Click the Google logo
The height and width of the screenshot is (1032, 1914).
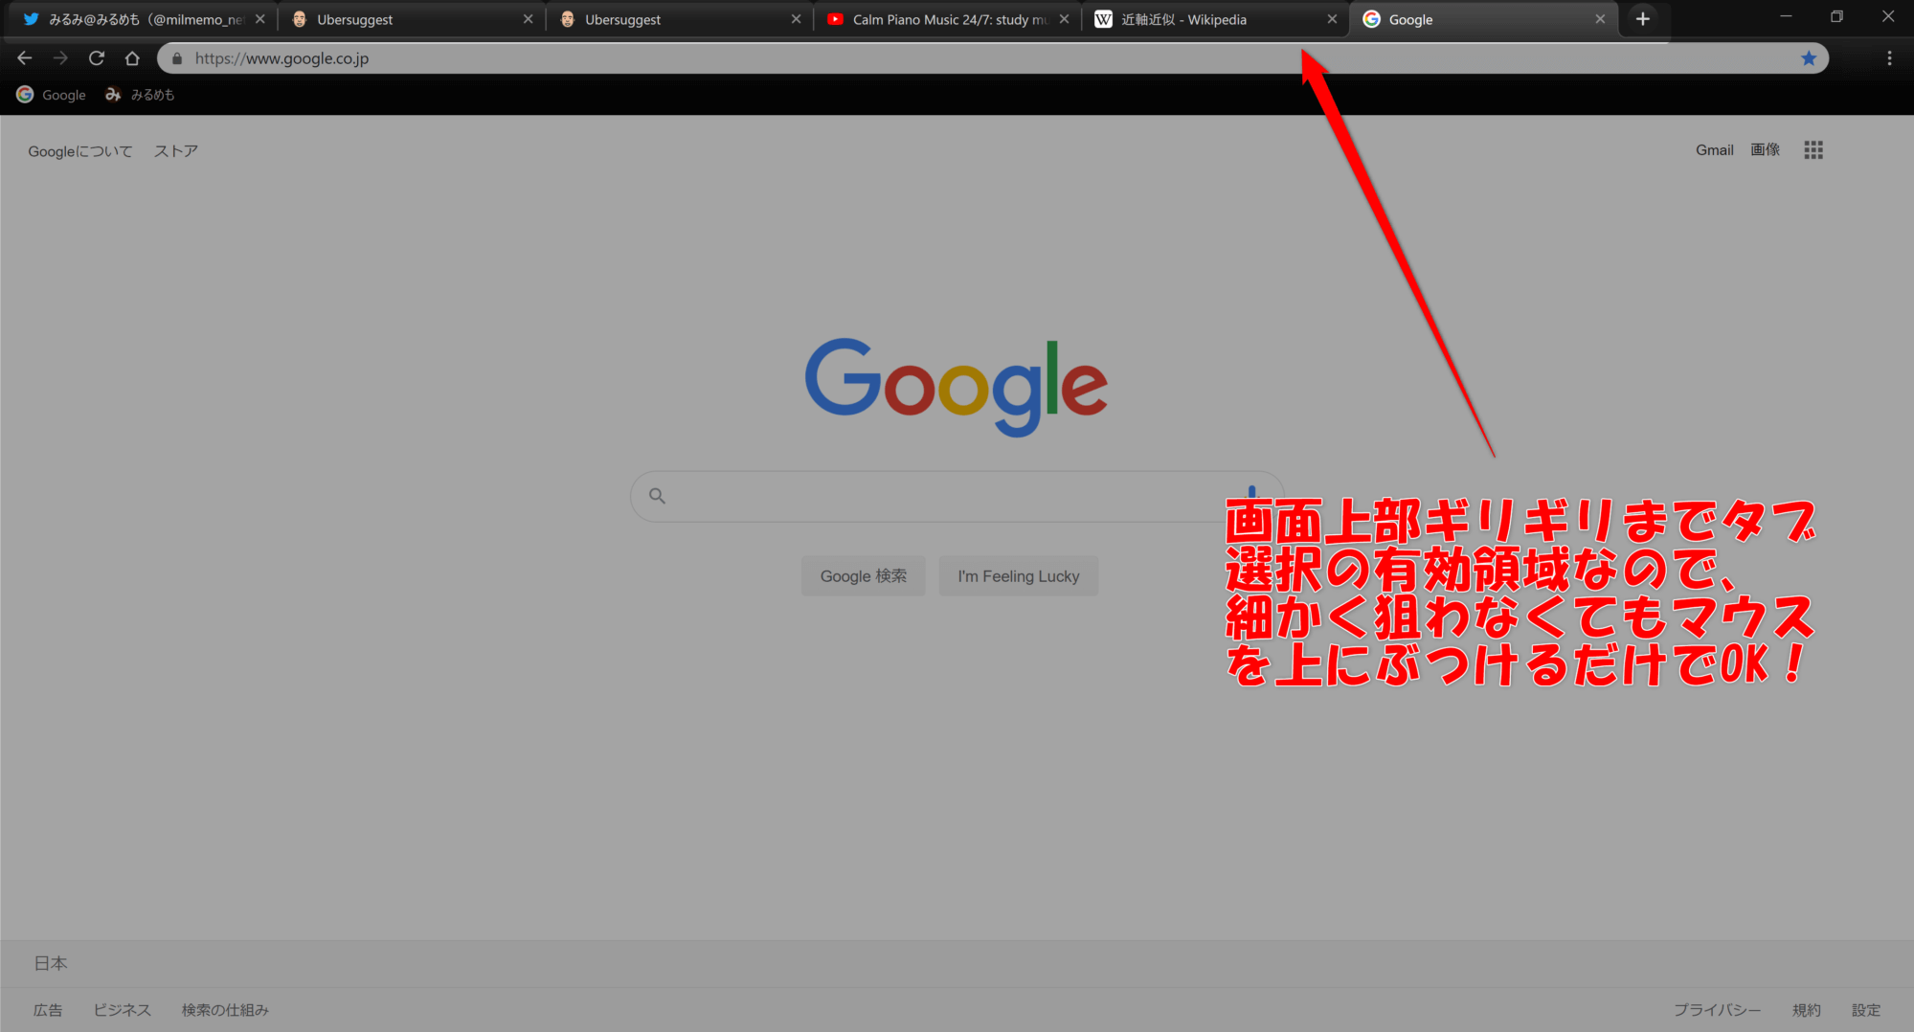pos(957,387)
